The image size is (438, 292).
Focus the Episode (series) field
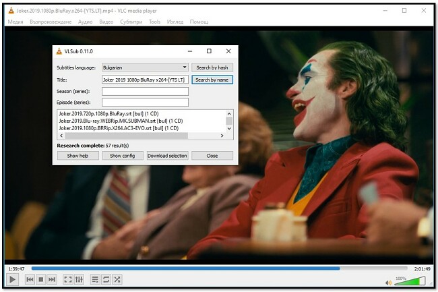pos(145,103)
